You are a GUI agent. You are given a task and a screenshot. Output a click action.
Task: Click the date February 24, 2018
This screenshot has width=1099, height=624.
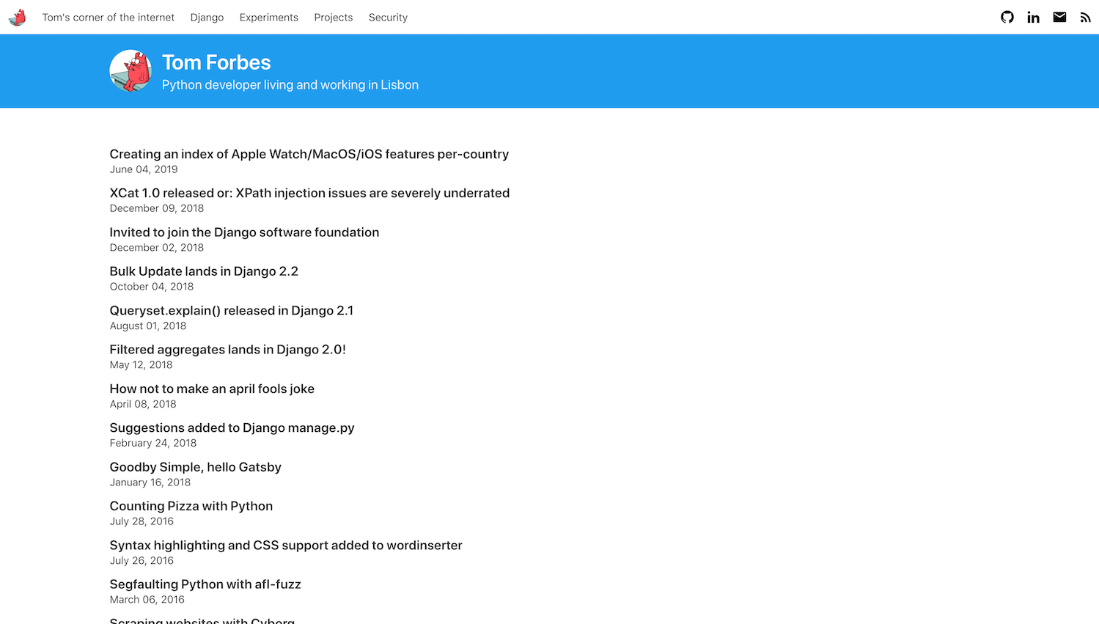(153, 443)
